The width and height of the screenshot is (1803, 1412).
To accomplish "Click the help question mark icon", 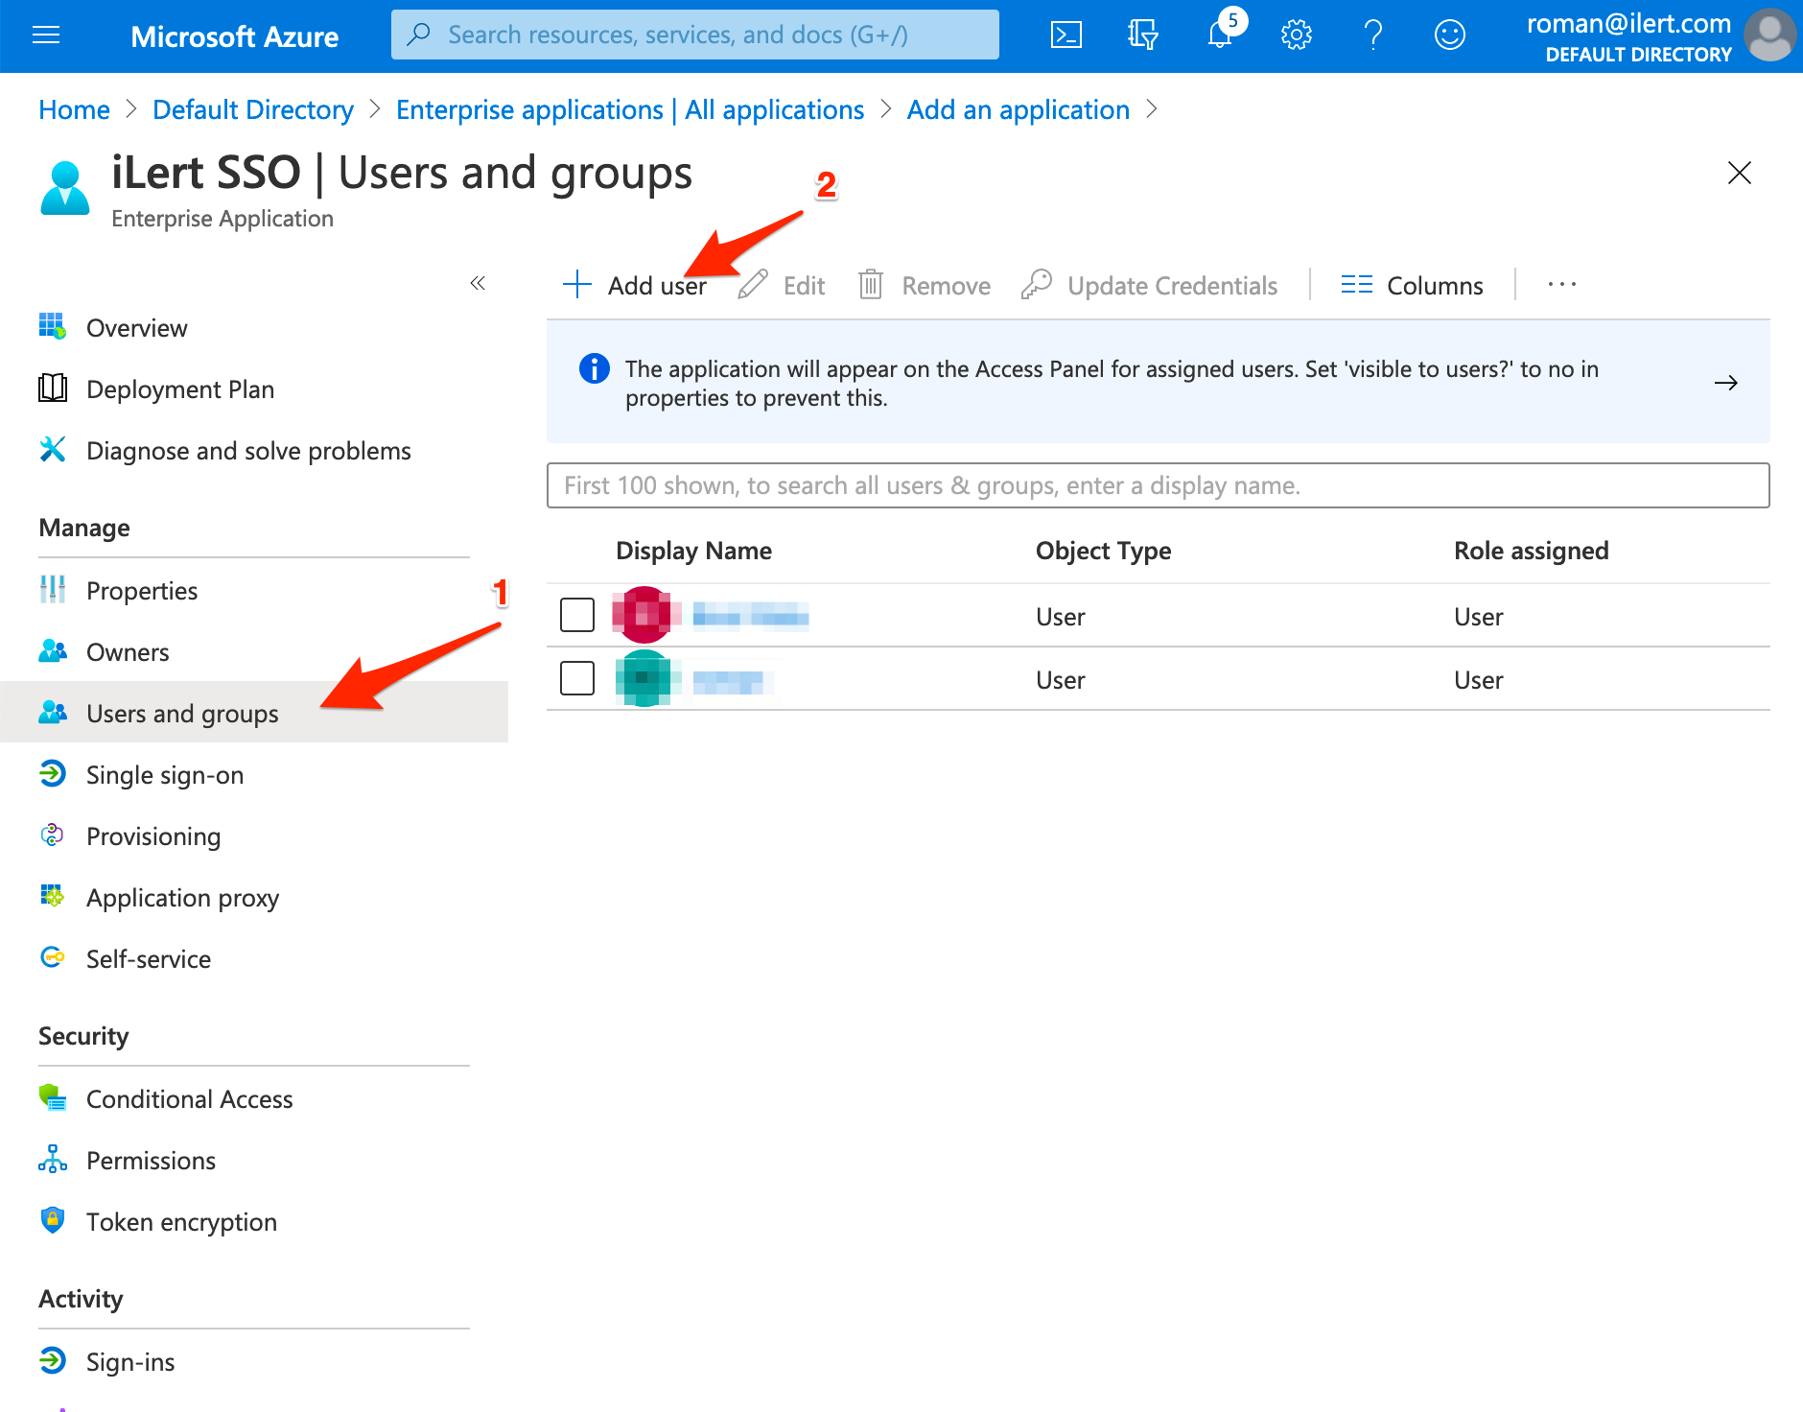I will point(1372,35).
